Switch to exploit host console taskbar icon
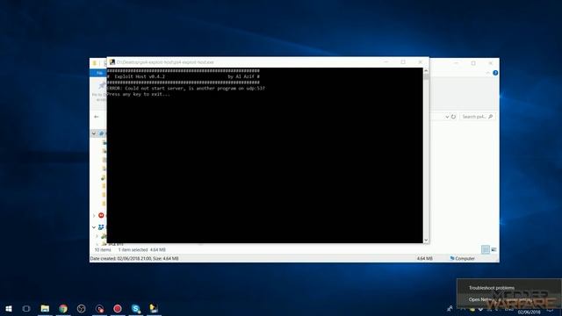Image resolution: width=562 pixels, height=316 pixels. (x=154, y=308)
